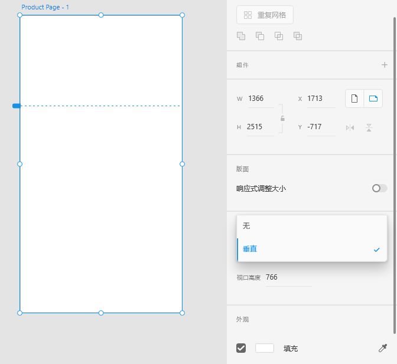Click the top-right artboard resize handle

tap(182, 15)
